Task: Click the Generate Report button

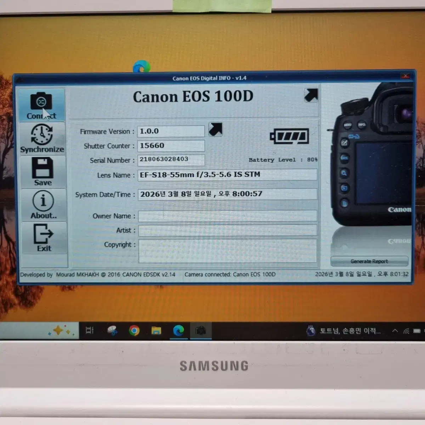Action: pyautogui.click(x=369, y=261)
